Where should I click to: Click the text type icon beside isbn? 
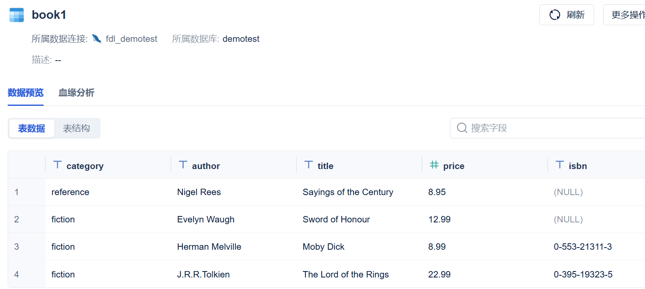560,165
